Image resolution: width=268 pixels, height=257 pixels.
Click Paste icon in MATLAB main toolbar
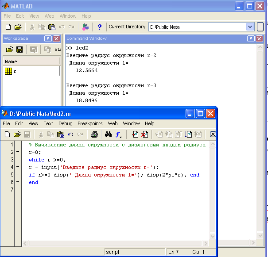52,27
